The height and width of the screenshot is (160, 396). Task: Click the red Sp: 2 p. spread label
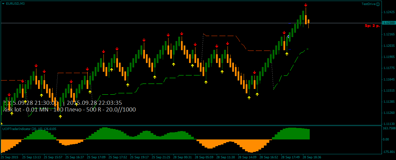[372, 26]
